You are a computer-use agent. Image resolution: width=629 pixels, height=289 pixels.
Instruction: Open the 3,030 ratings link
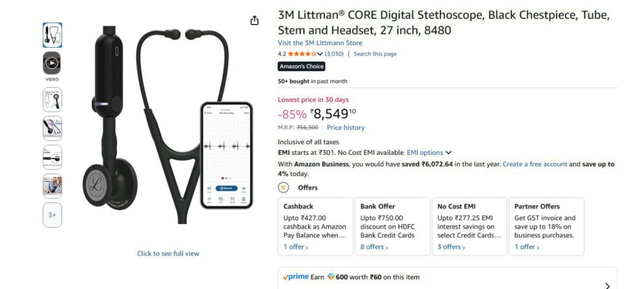(334, 54)
